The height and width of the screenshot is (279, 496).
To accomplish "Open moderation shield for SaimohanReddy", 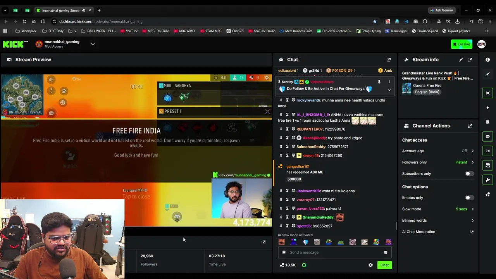I will [x=293, y=147].
